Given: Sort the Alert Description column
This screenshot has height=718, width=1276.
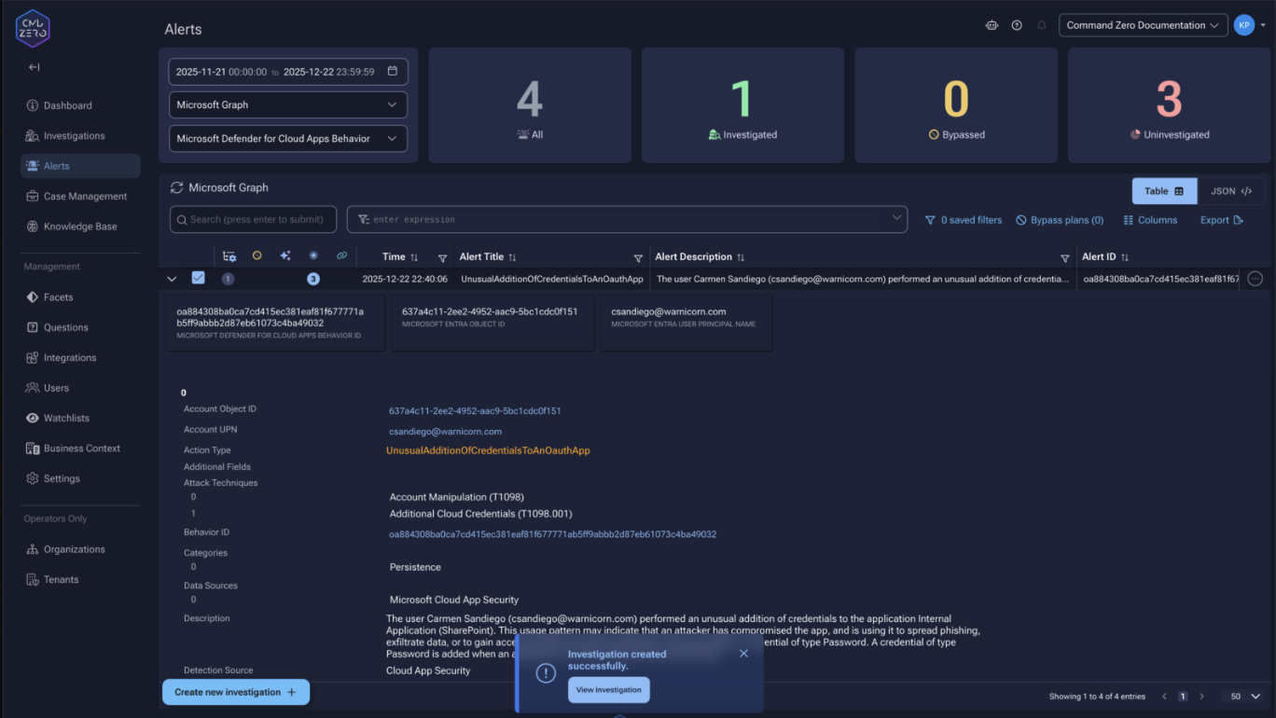Looking at the screenshot, I should click(x=741, y=257).
